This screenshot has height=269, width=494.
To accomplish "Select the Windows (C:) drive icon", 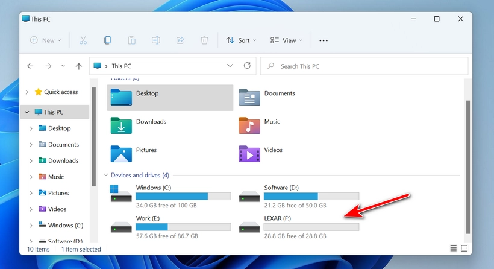I will click(x=121, y=194).
